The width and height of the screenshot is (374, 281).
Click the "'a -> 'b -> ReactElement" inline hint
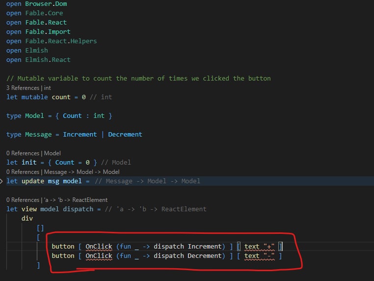[156, 209]
